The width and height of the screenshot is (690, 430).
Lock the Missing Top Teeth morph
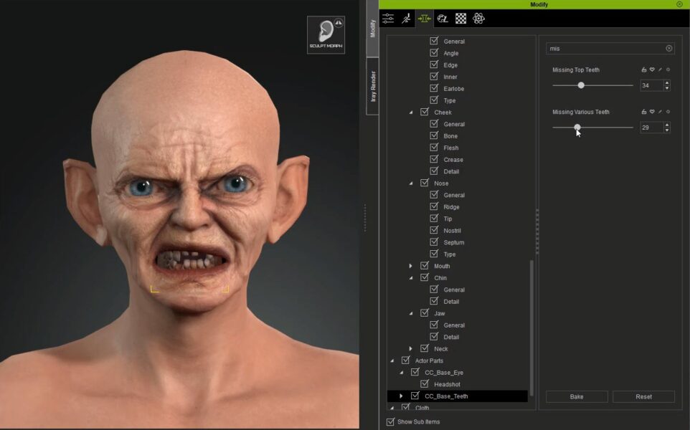(x=644, y=70)
